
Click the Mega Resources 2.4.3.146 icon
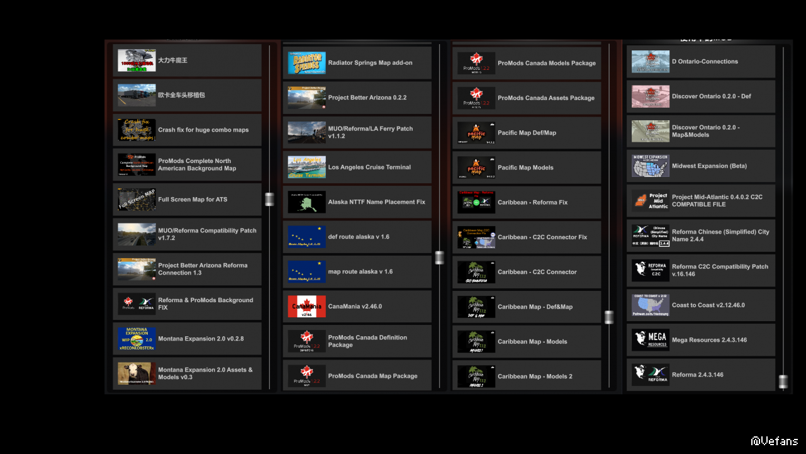click(x=651, y=340)
